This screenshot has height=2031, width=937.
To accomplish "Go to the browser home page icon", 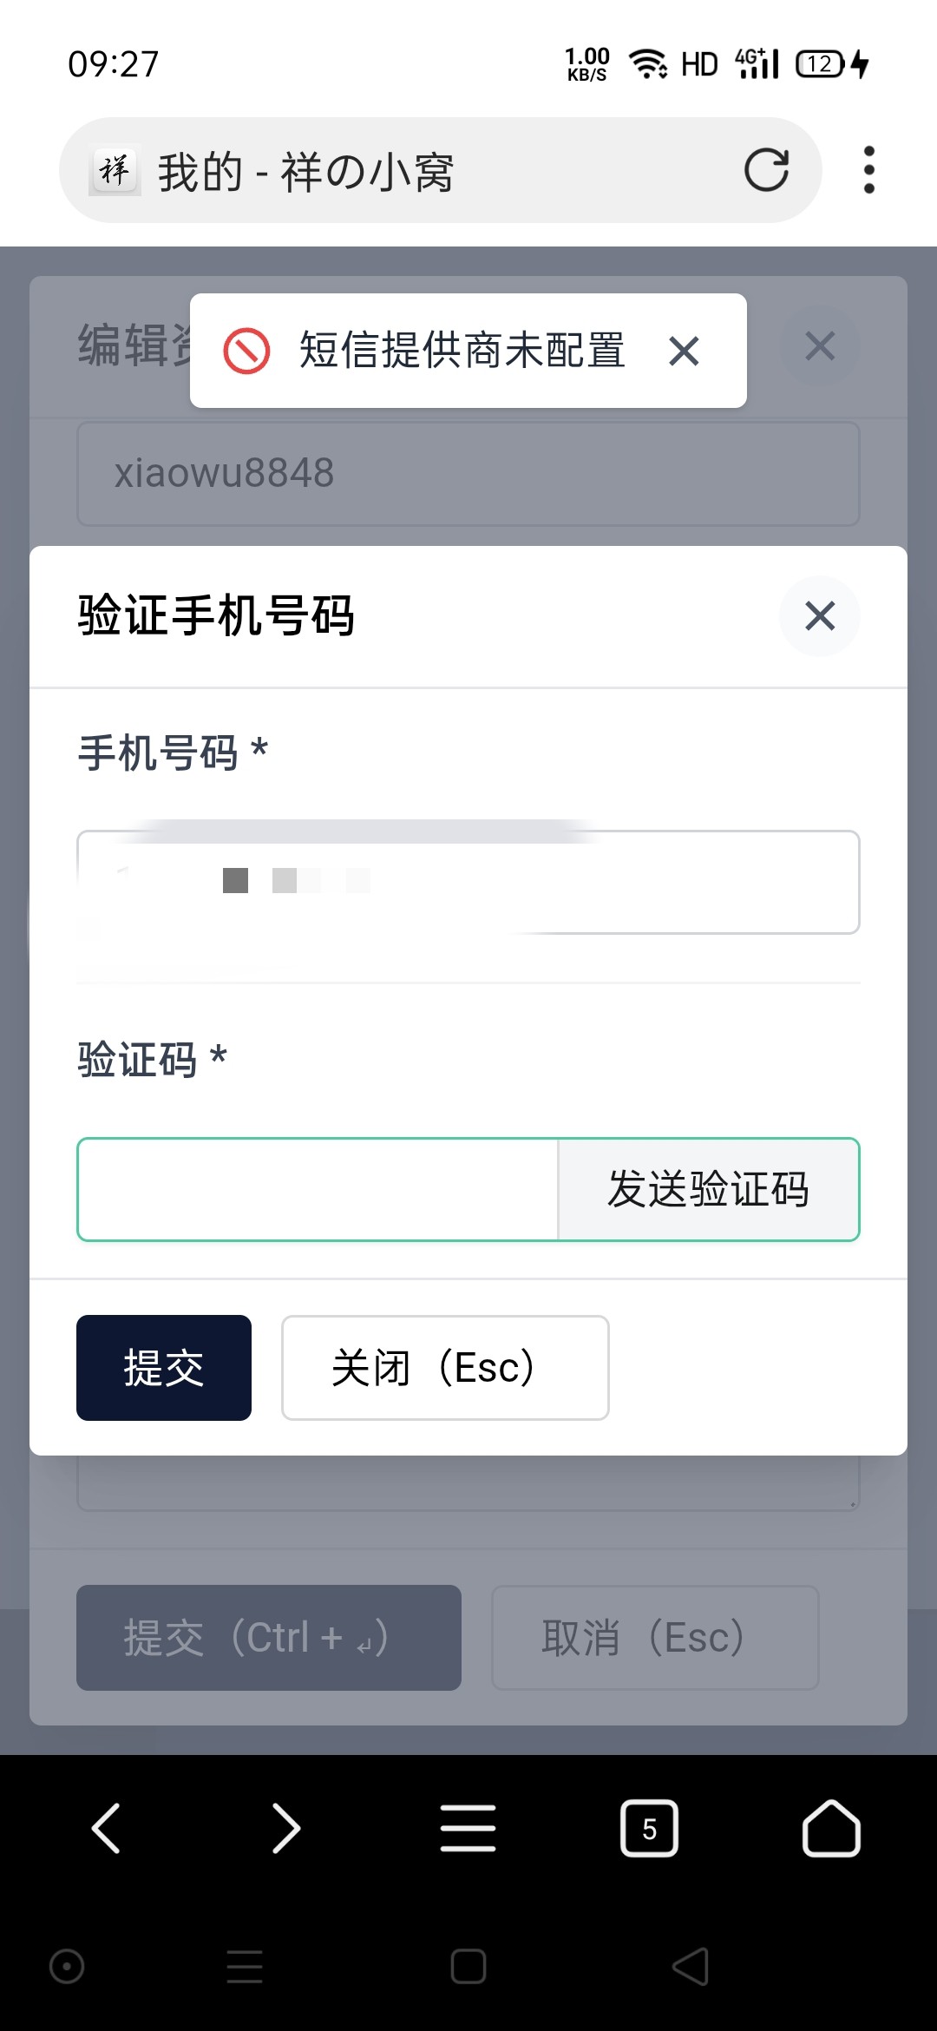I will [x=830, y=1828].
